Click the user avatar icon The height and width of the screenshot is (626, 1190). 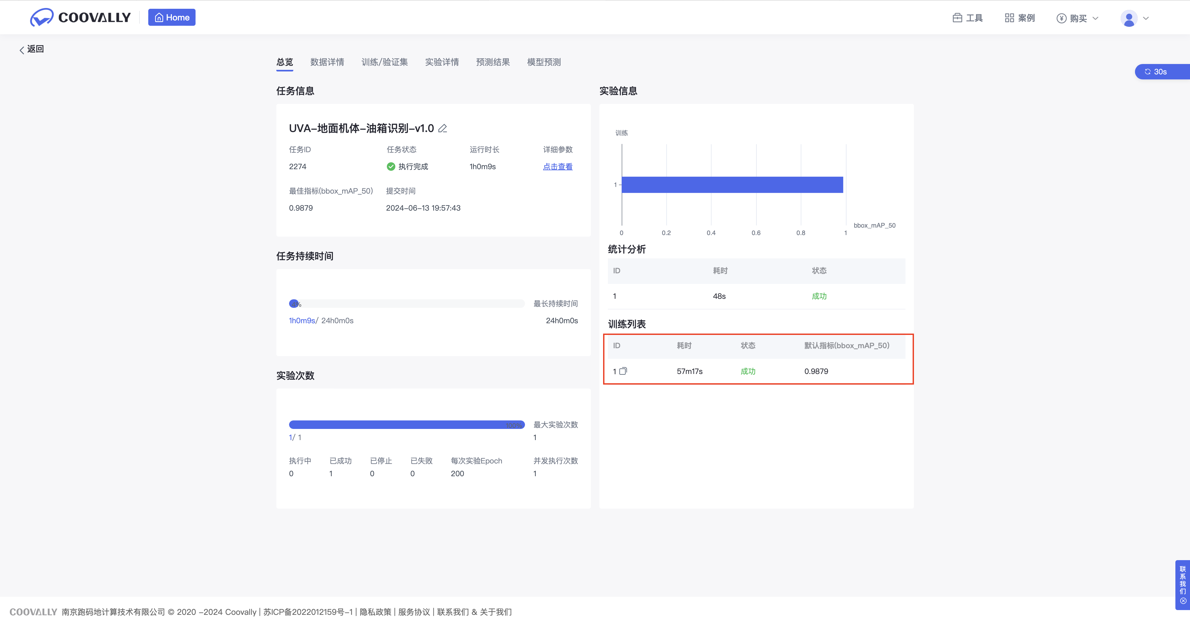(x=1129, y=19)
